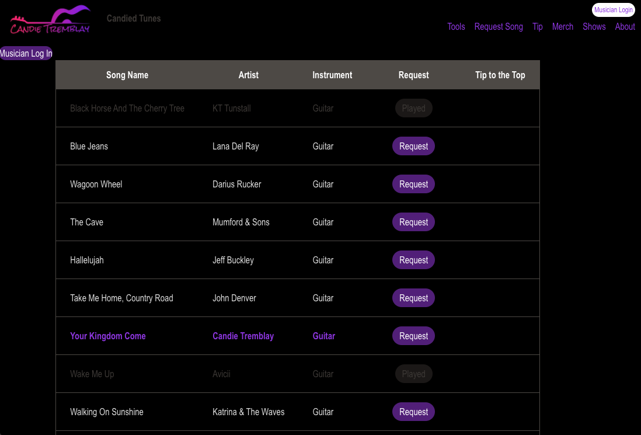Request Your Kingdom Come
This screenshot has width=641, height=435.
[413, 336]
